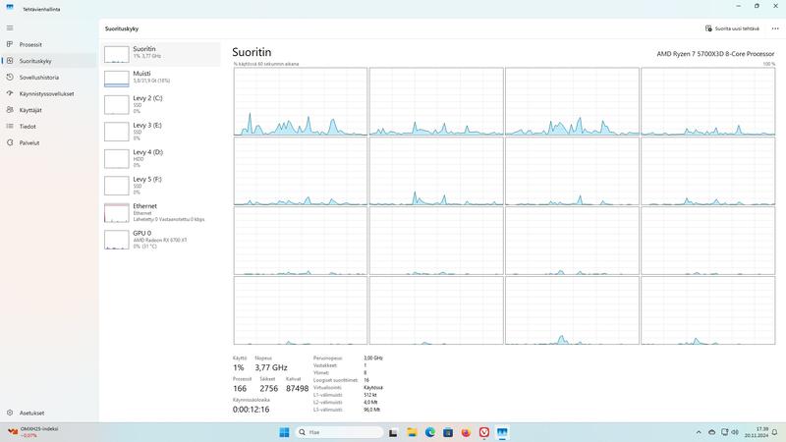Open the Prosessit page

click(x=29, y=44)
